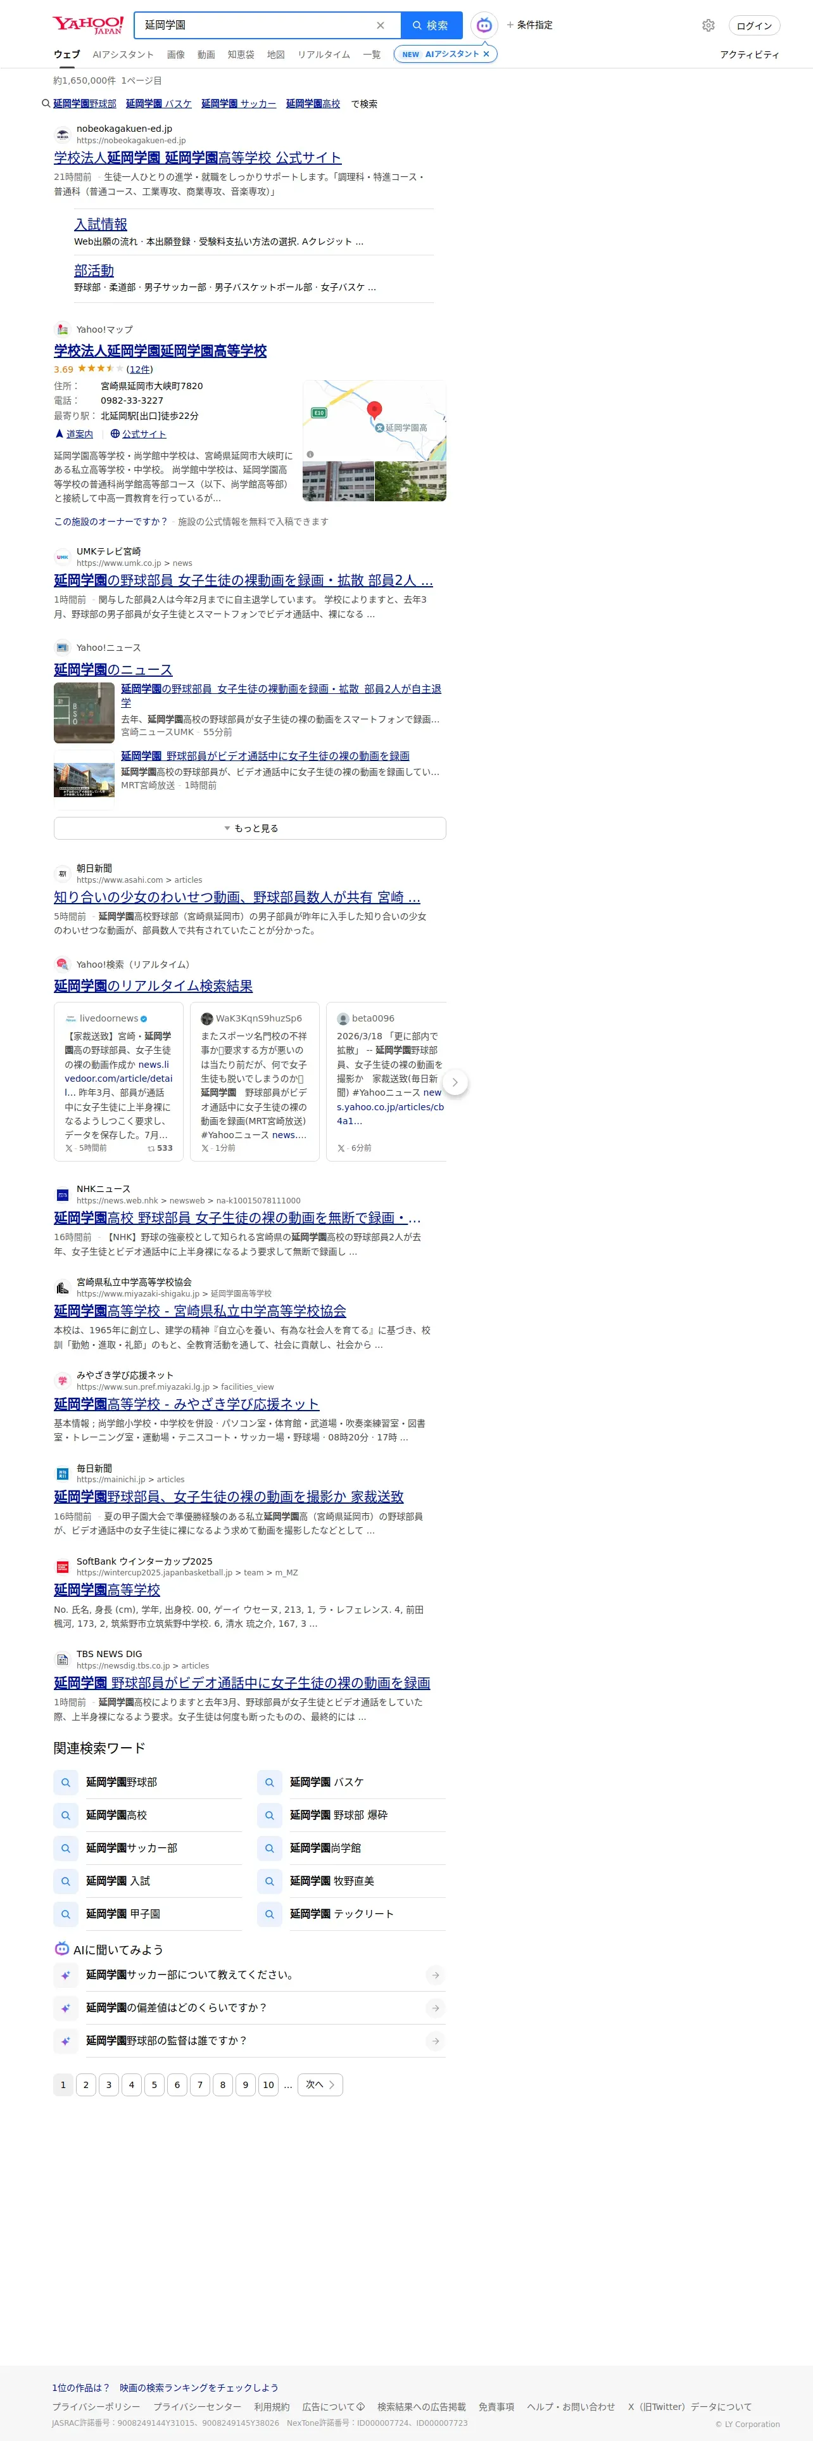Ask AI 偏差値はどのくらいですか arrow

pos(434,2009)
